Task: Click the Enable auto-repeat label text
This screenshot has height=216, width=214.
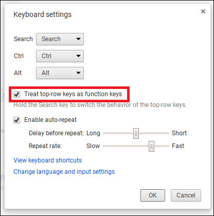Action: [x=50, y=120]
